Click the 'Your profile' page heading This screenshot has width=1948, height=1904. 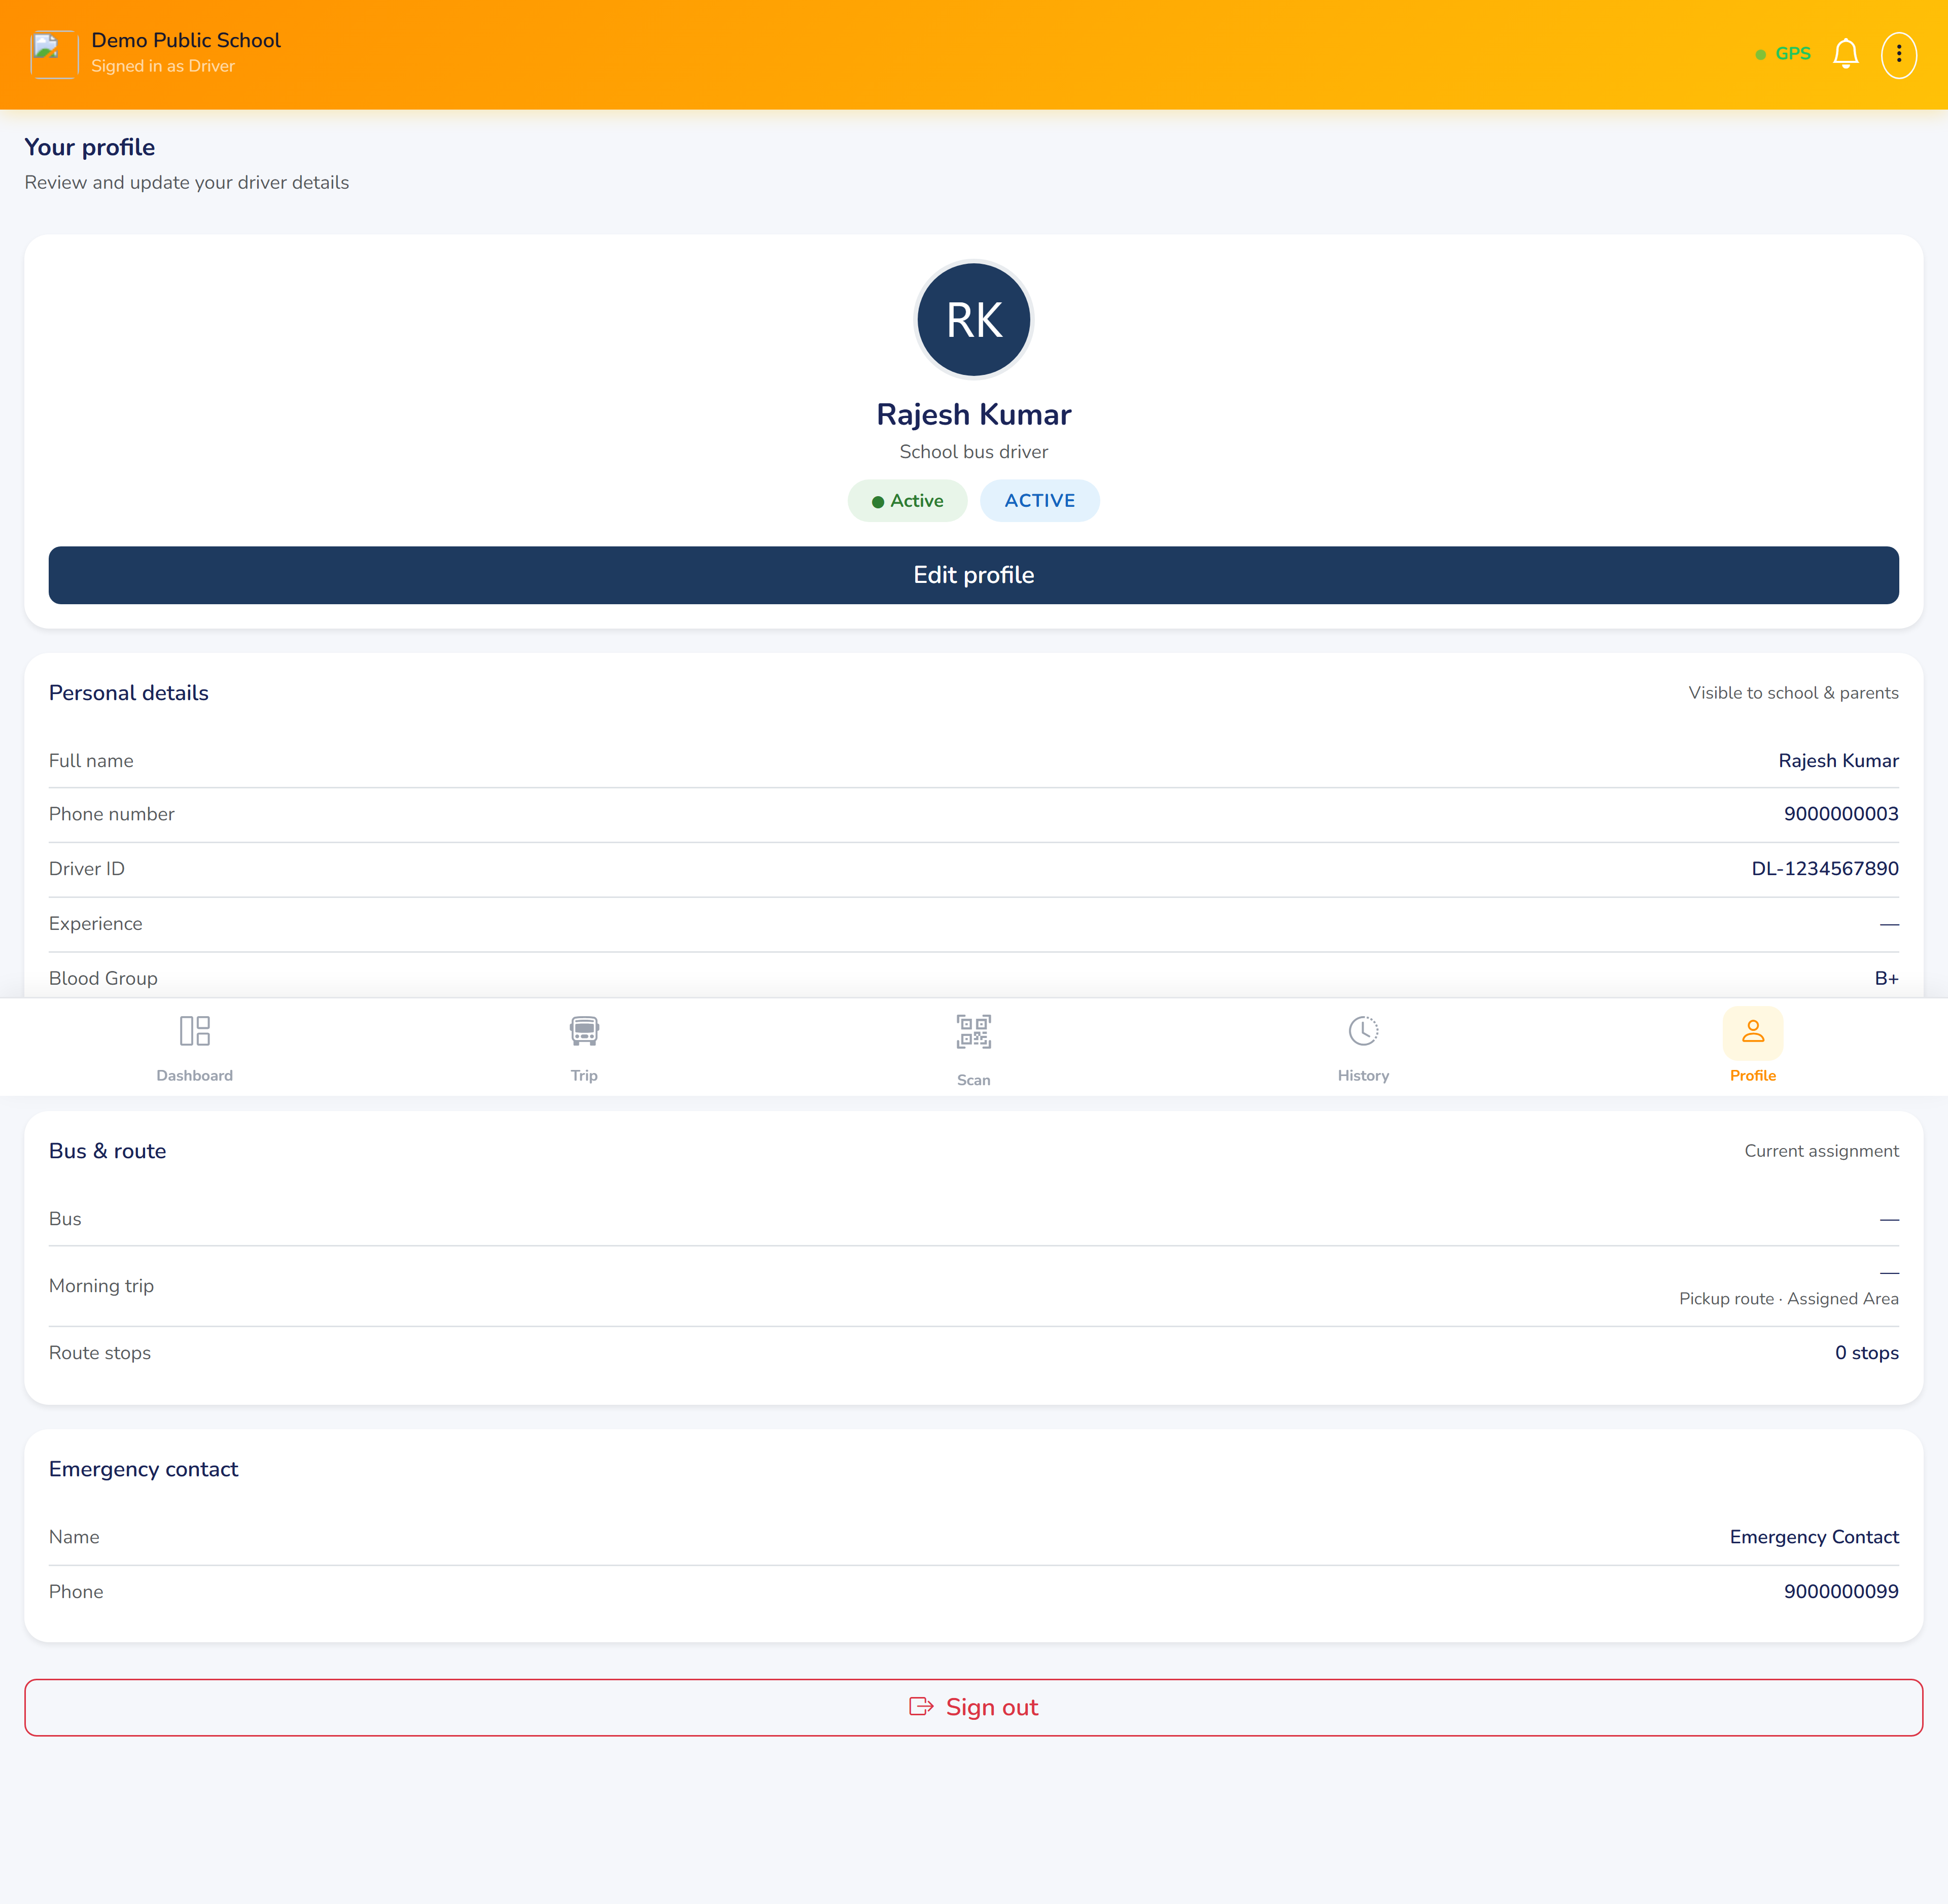90,147
